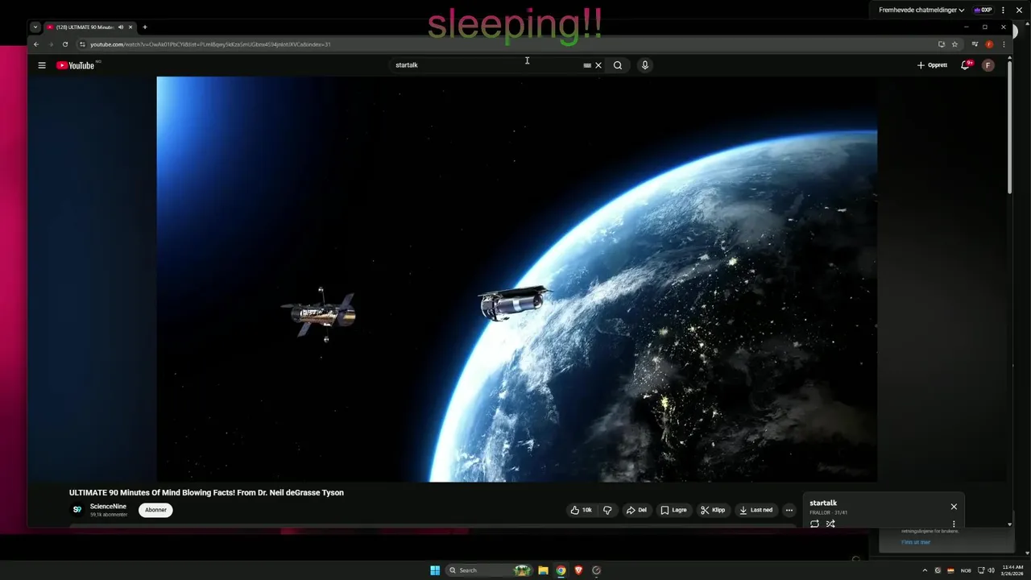This screenshot has width=1031, height=580.
Task: Go forward in browser
Action: click(51, 44)
